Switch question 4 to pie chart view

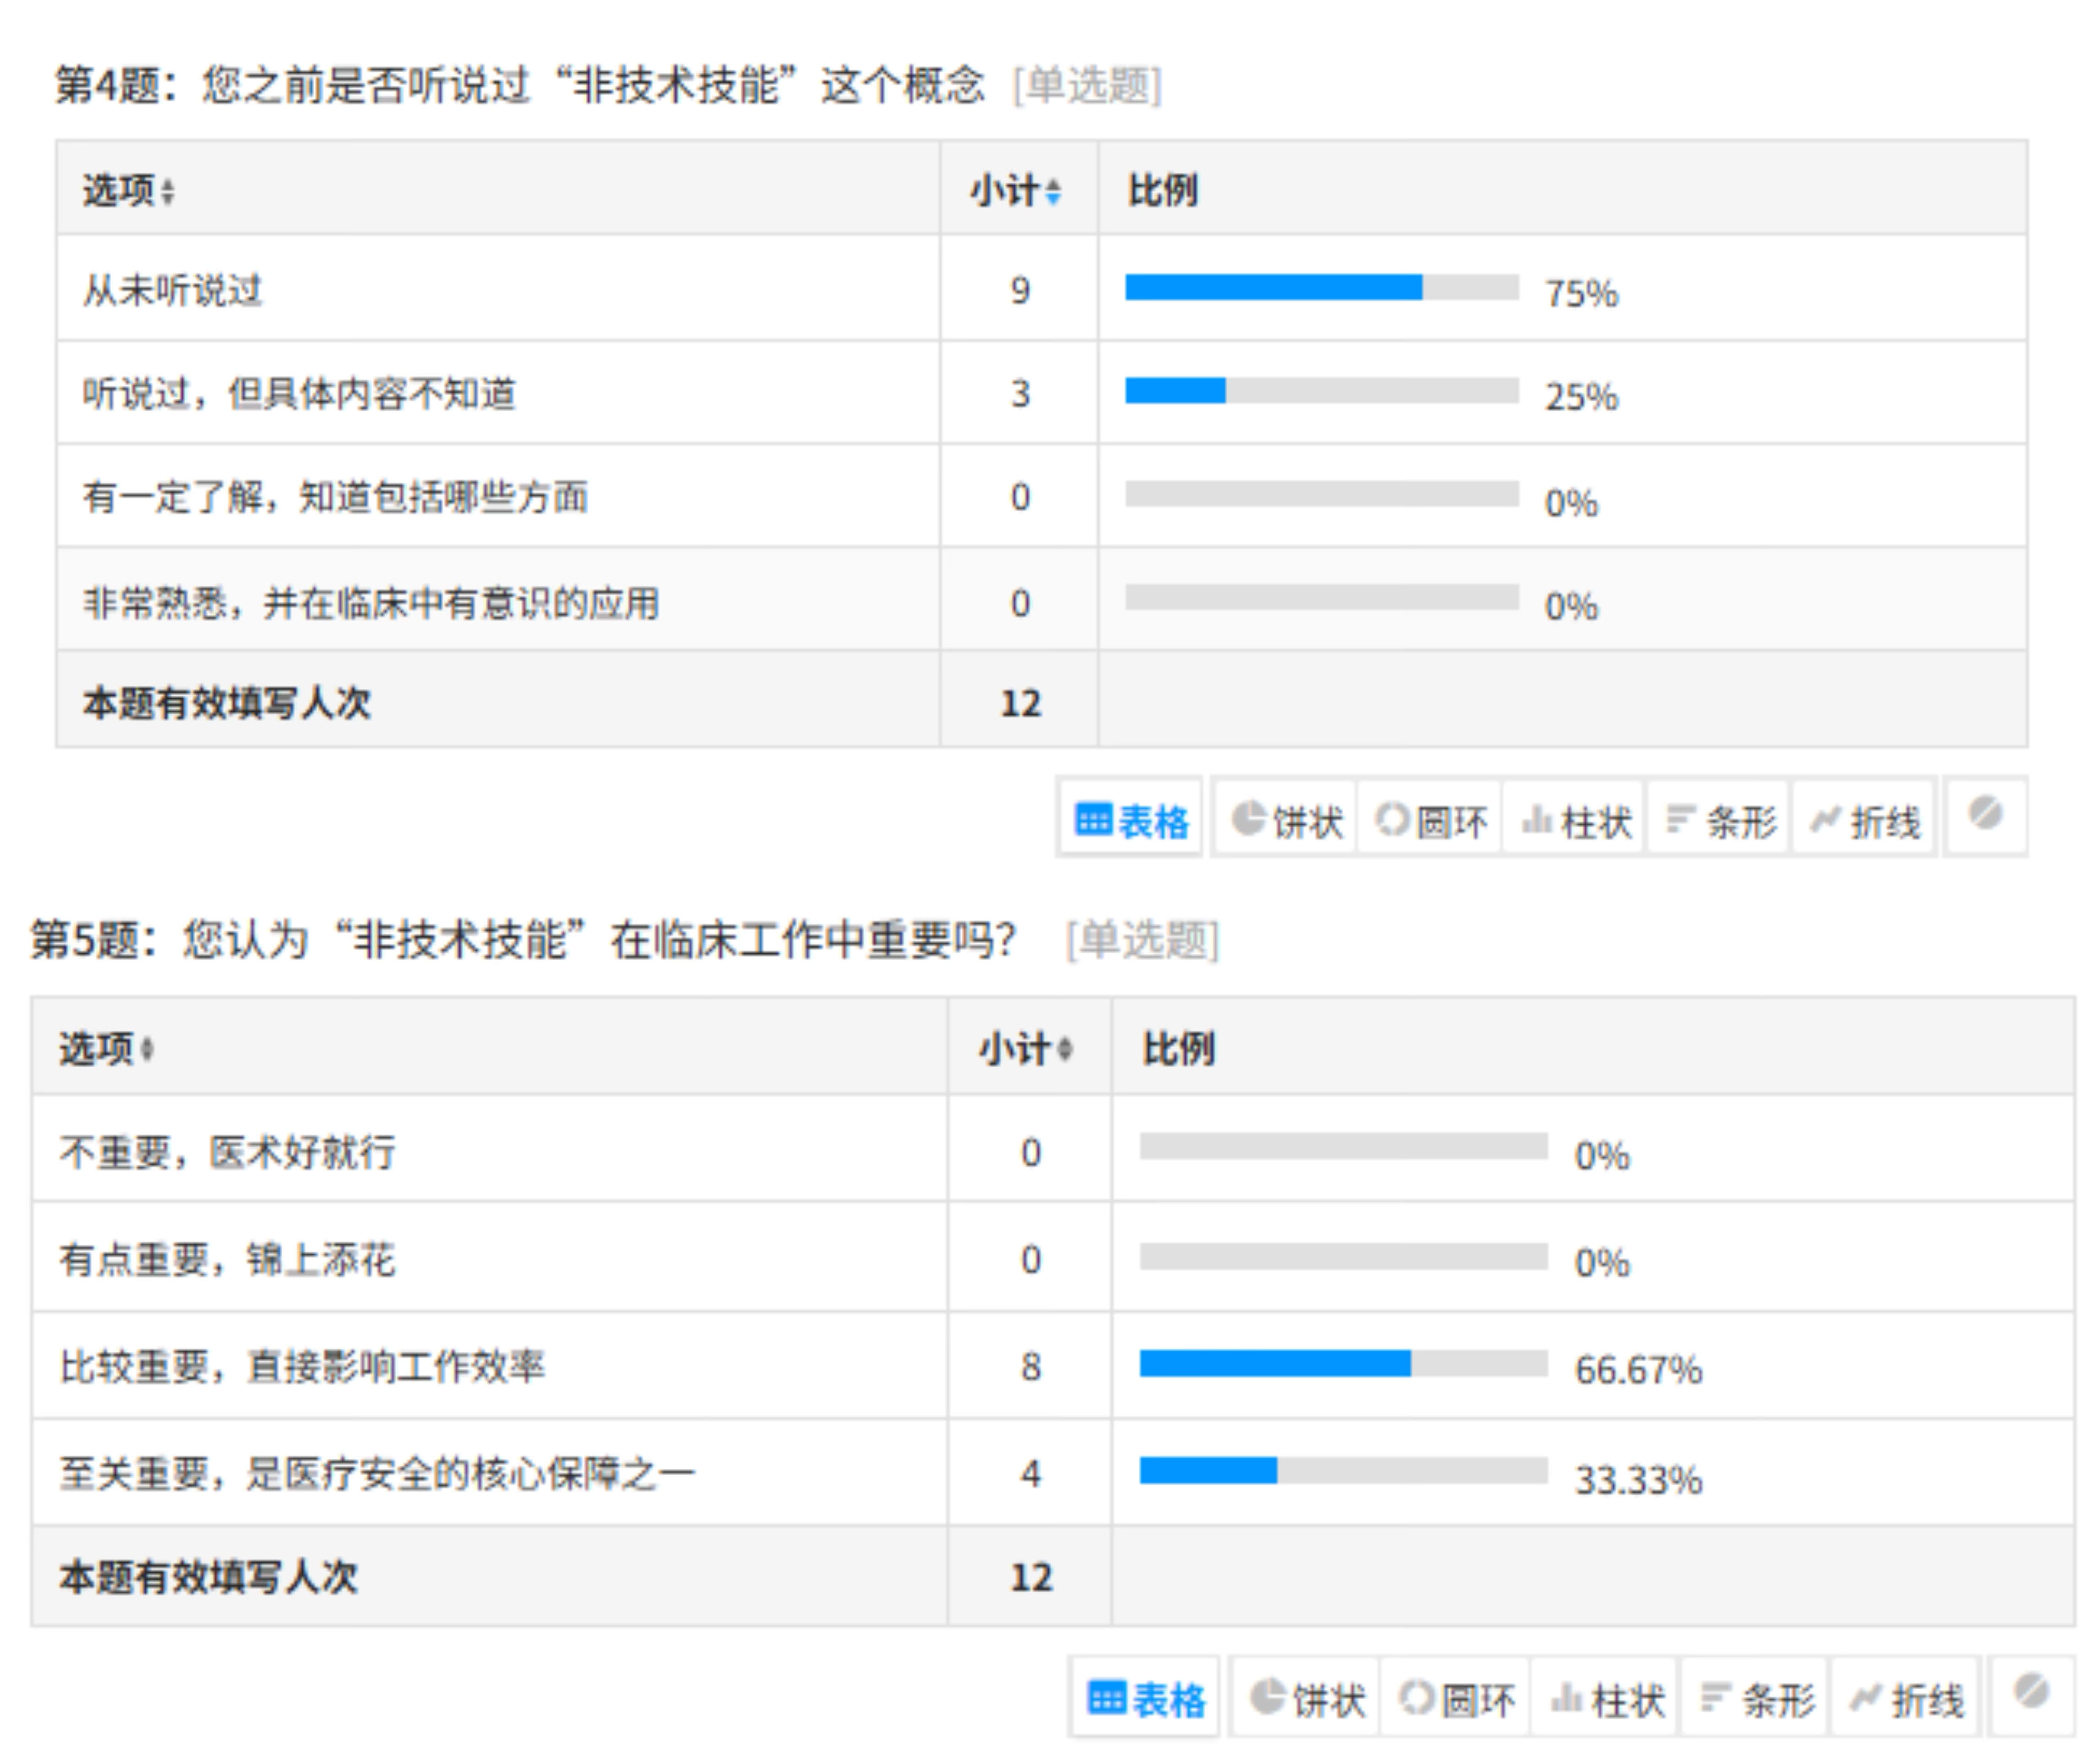pos(1286,821)
